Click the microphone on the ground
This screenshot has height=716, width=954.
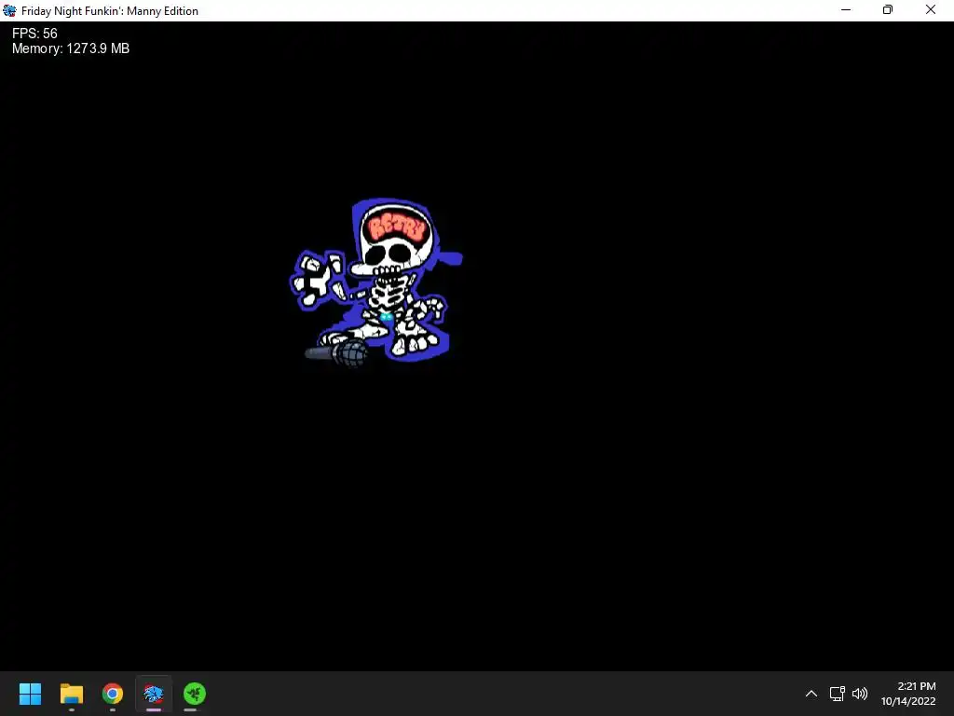(x=335, y=353)
